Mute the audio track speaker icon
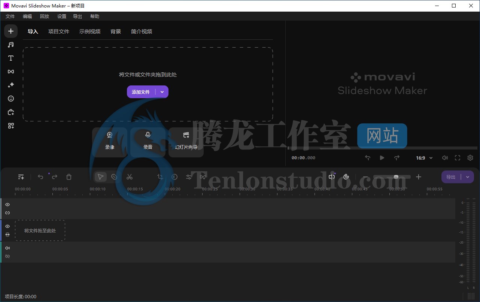The height and width of the screenshot is (302, 480). [x=7, y=248]
